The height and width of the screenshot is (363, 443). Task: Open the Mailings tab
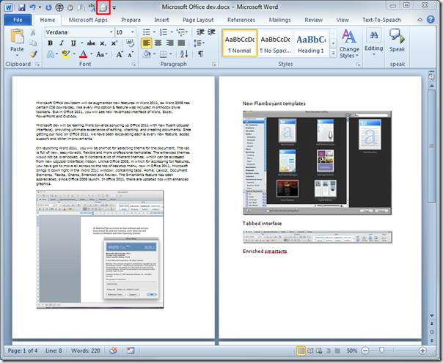click(280, 20)
